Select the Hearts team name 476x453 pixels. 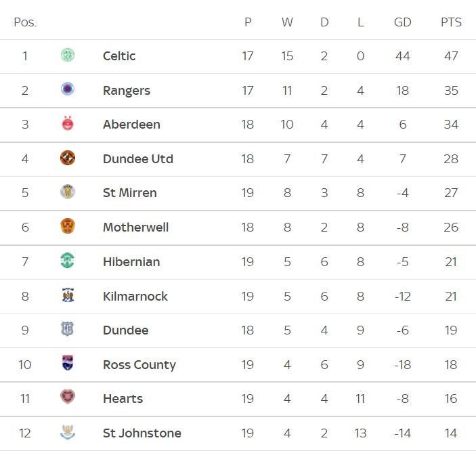(x=123, y=399)
